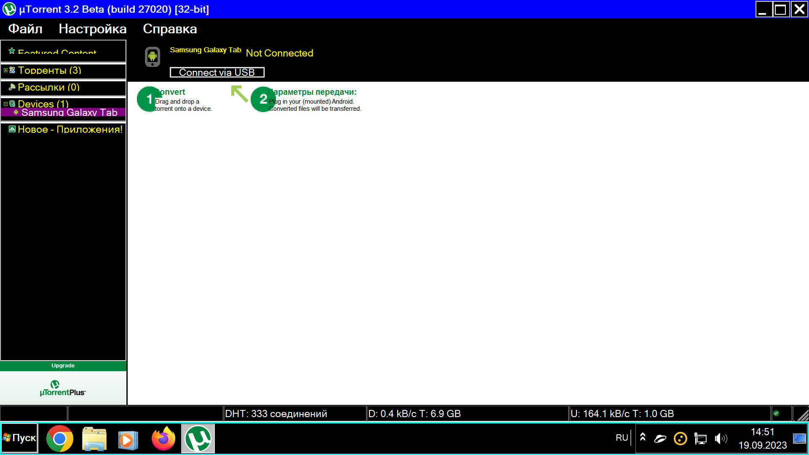The image size is (809, 455).
Task: Click the Devices icon in the sidebar
Action: [x=13, y=104]
